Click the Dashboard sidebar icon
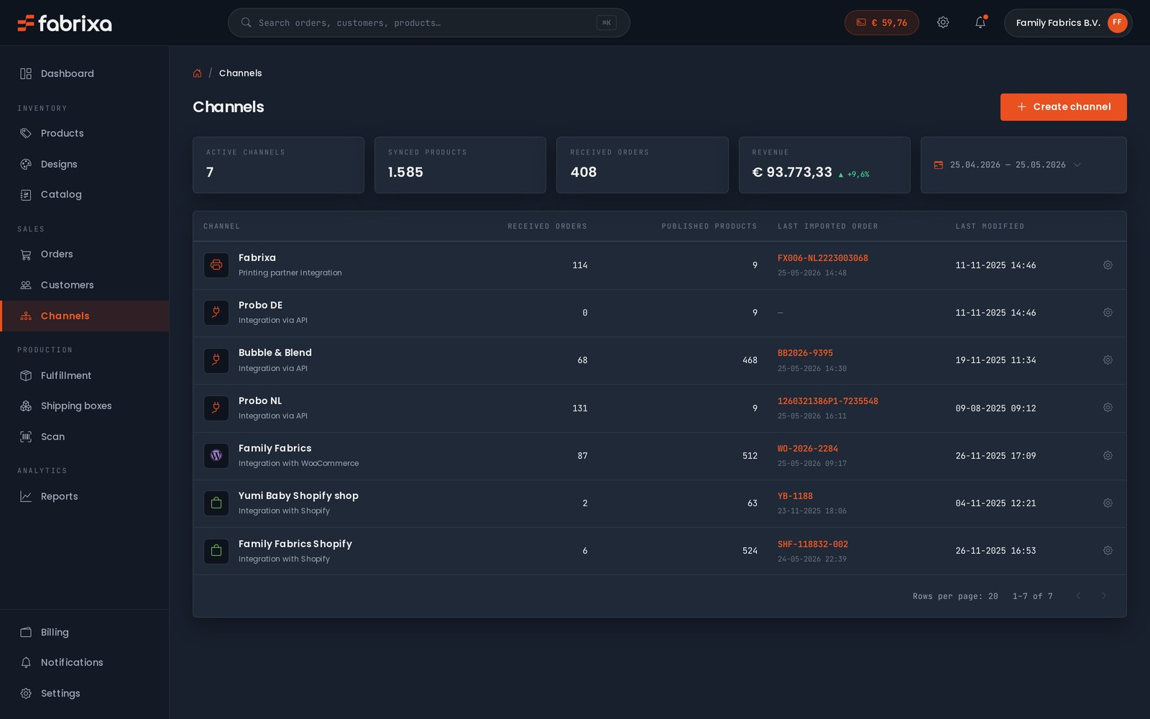Viewport: 1150px width, 719px height. [26, 73]
